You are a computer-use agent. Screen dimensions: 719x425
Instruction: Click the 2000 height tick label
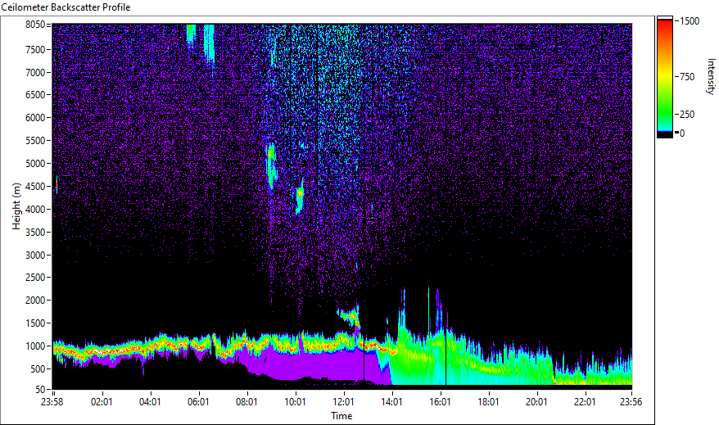35,301
